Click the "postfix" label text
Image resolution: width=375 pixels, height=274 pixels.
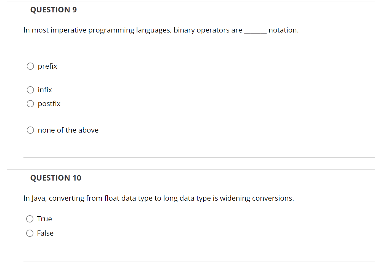pos(49,104)
